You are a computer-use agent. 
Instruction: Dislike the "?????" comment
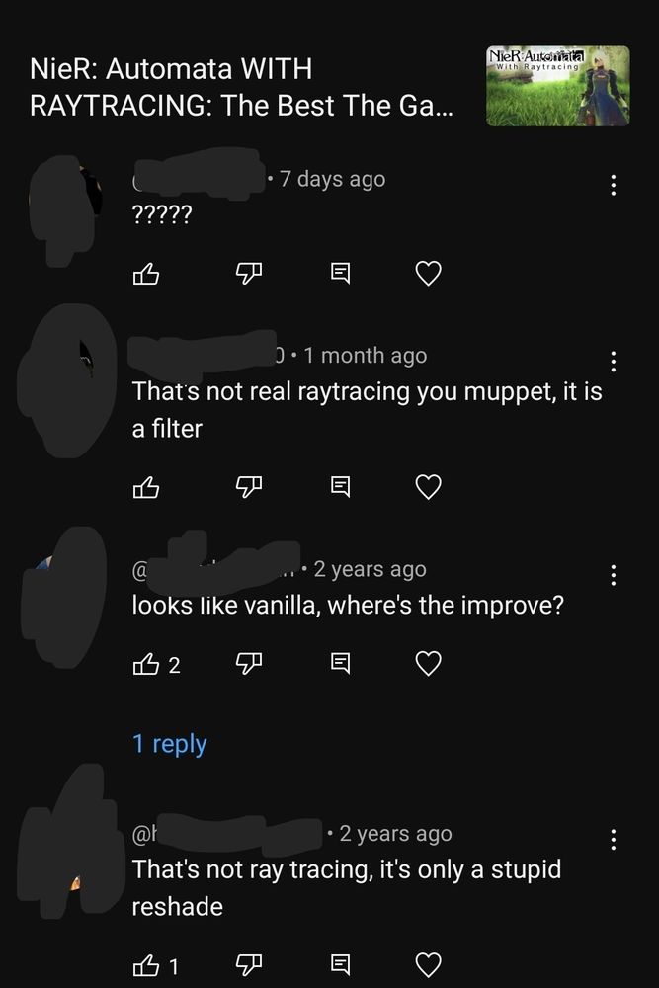248,274
